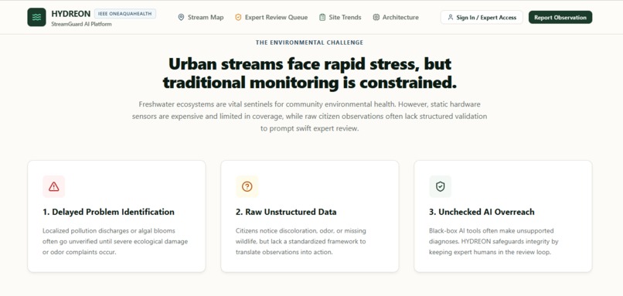Click the Expert Review Queue shield icon

(x=238, y=18)
